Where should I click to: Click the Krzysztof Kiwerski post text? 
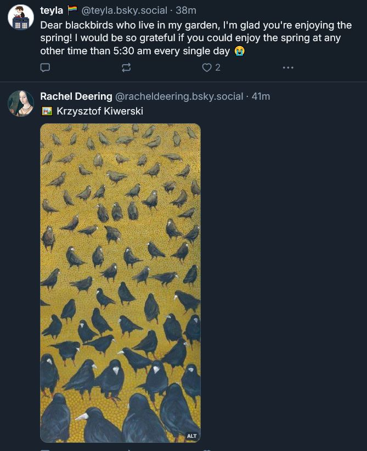(x=100, y=111)
